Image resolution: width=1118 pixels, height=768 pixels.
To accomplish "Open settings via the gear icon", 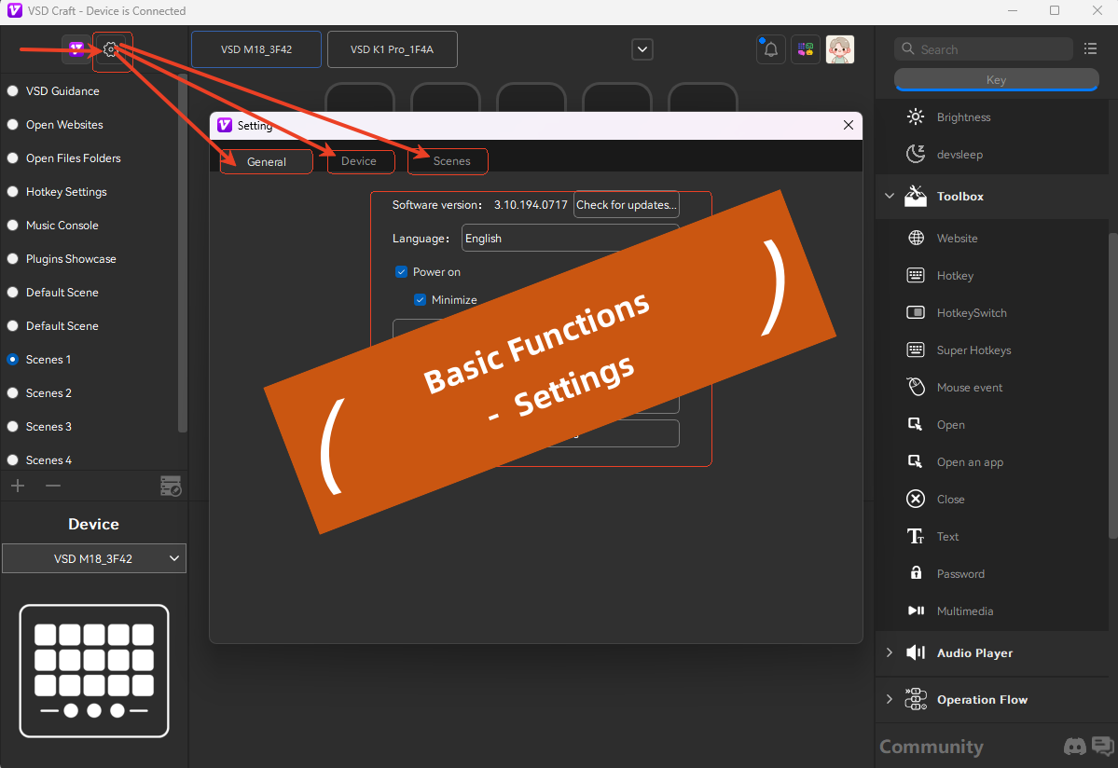I will 111,49.
